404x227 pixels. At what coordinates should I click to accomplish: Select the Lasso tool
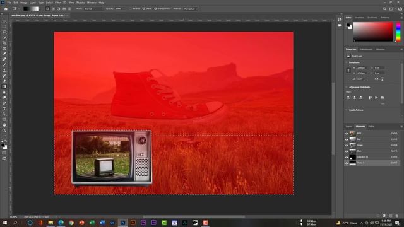pos(4,32)
